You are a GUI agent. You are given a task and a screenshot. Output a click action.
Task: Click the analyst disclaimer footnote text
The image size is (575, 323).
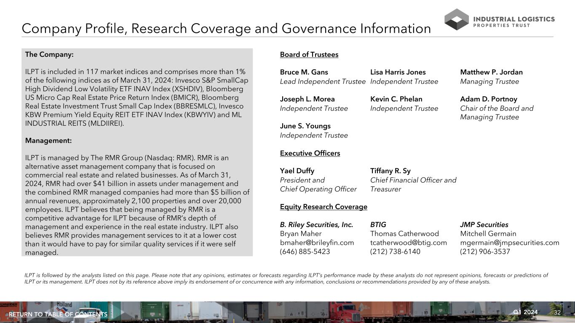coord(286,278)
